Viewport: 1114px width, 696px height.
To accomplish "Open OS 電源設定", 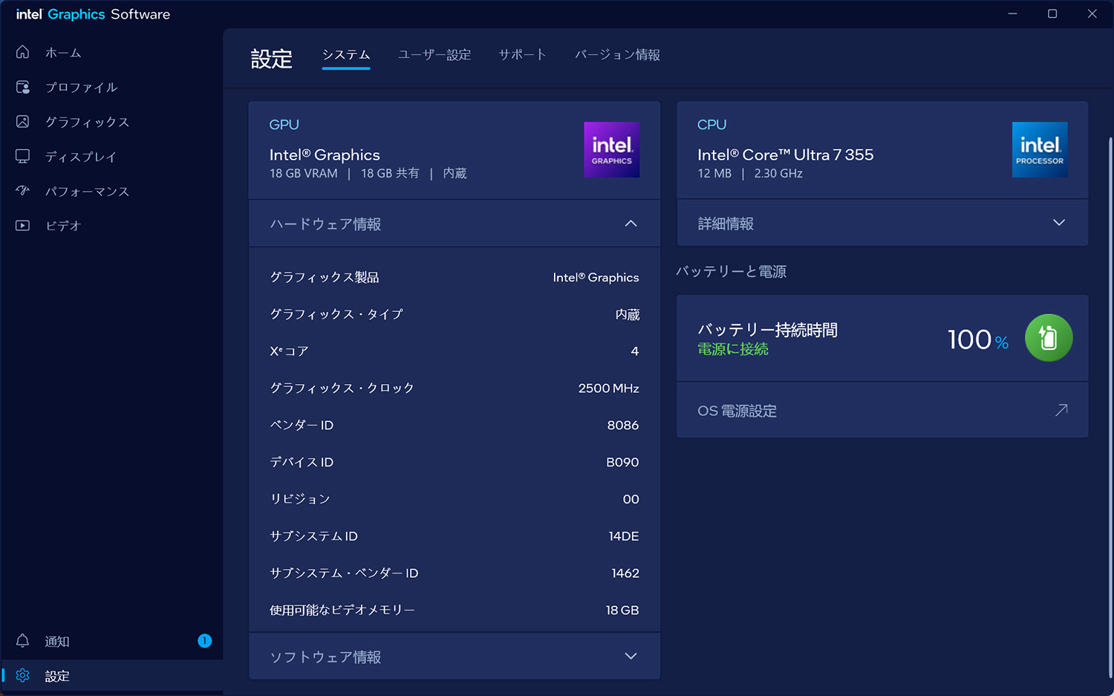I will [882, 410].
